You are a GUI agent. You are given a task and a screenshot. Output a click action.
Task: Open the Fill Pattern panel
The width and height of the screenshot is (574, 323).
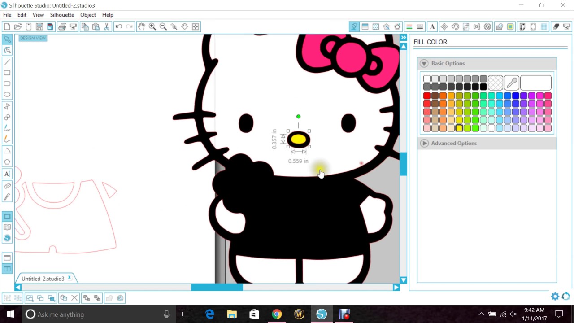click(x=376, y=27)
